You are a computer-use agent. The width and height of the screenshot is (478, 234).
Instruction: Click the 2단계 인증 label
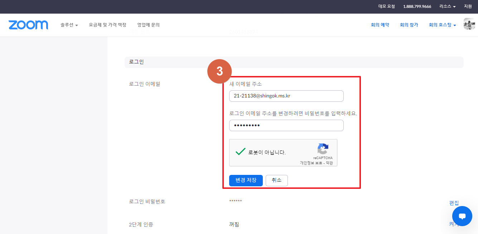141,225
